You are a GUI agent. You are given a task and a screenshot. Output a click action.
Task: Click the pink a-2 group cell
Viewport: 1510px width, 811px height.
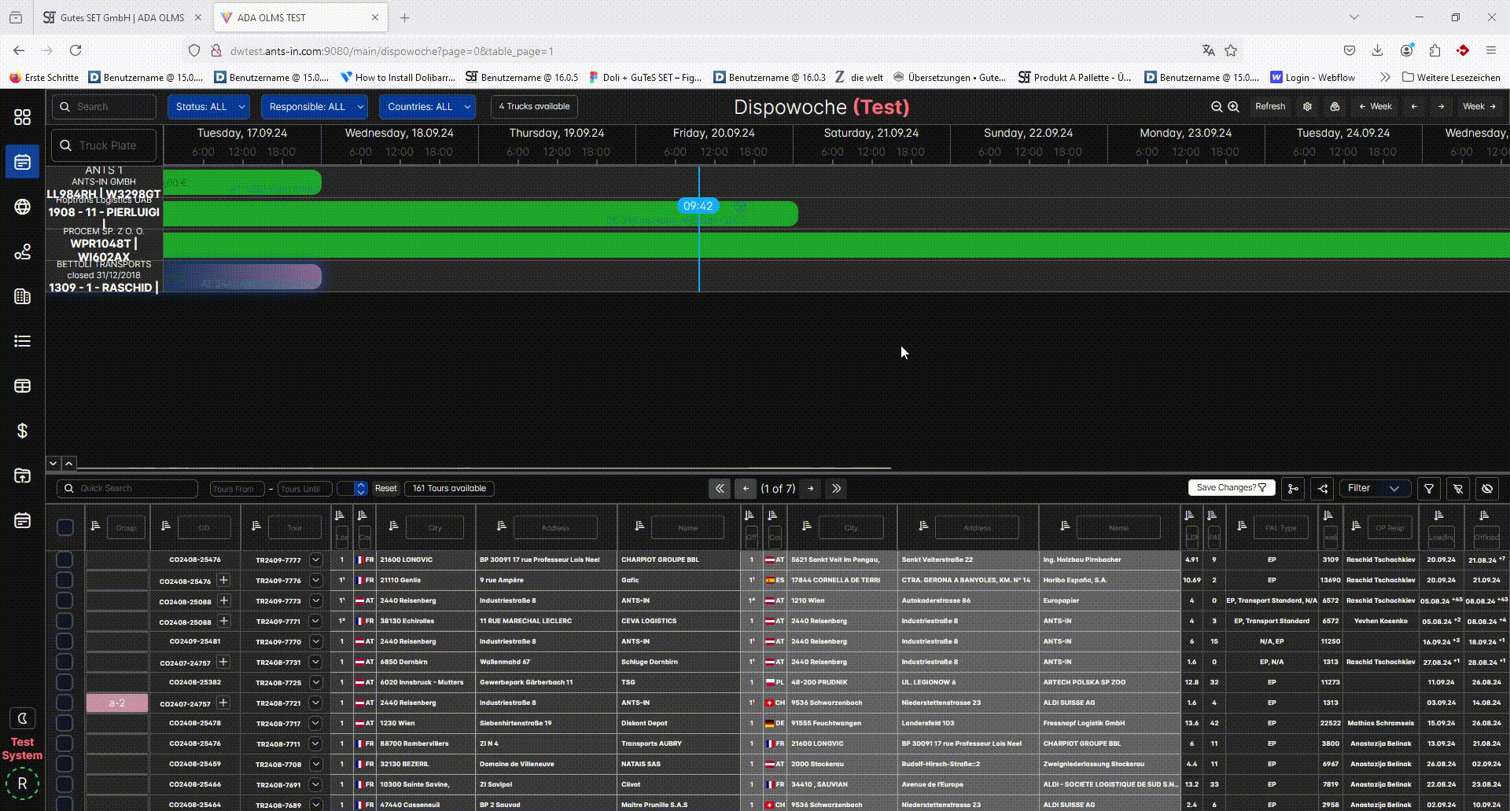[117, 703]
